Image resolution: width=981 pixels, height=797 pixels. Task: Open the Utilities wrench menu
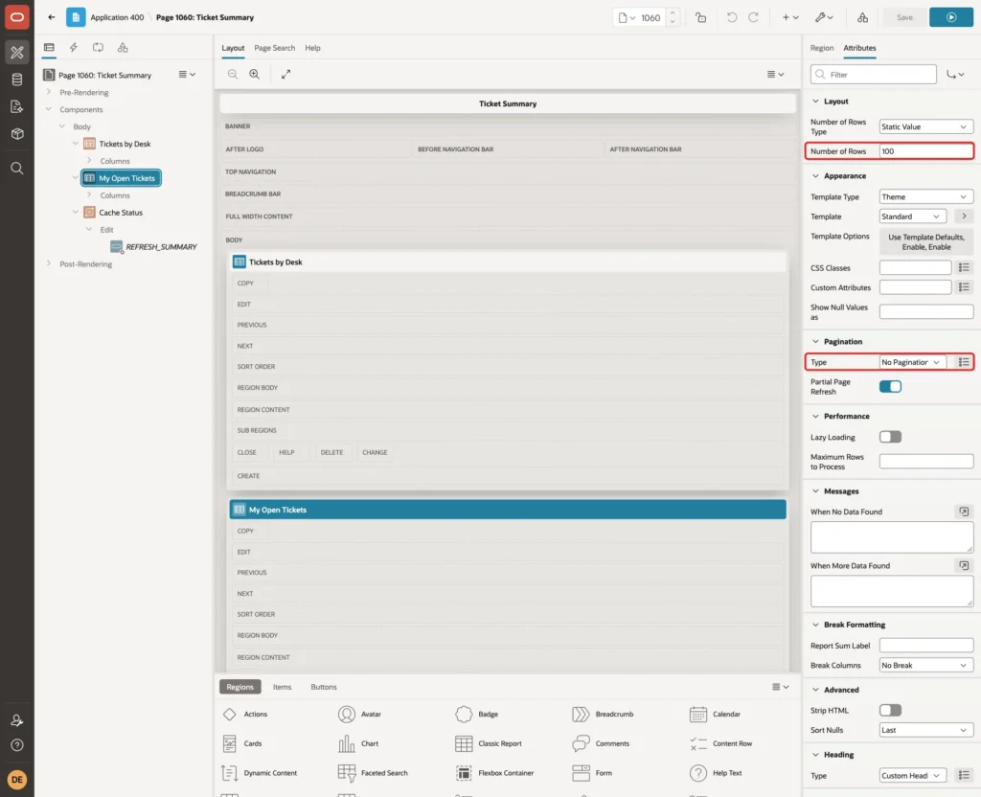[x=824, y=17]
